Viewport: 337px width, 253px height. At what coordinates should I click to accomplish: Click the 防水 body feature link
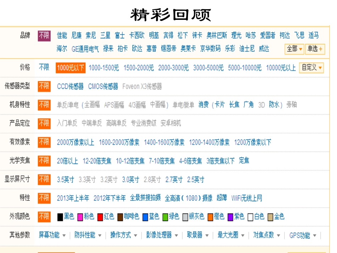click(274, 105)
